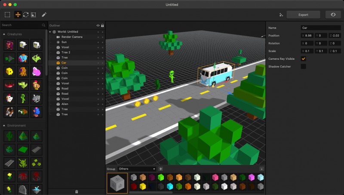Viewport: 344px width, 195px height.
Task: Select Alien in the Outliner
Action: click(x=65, y=104)
